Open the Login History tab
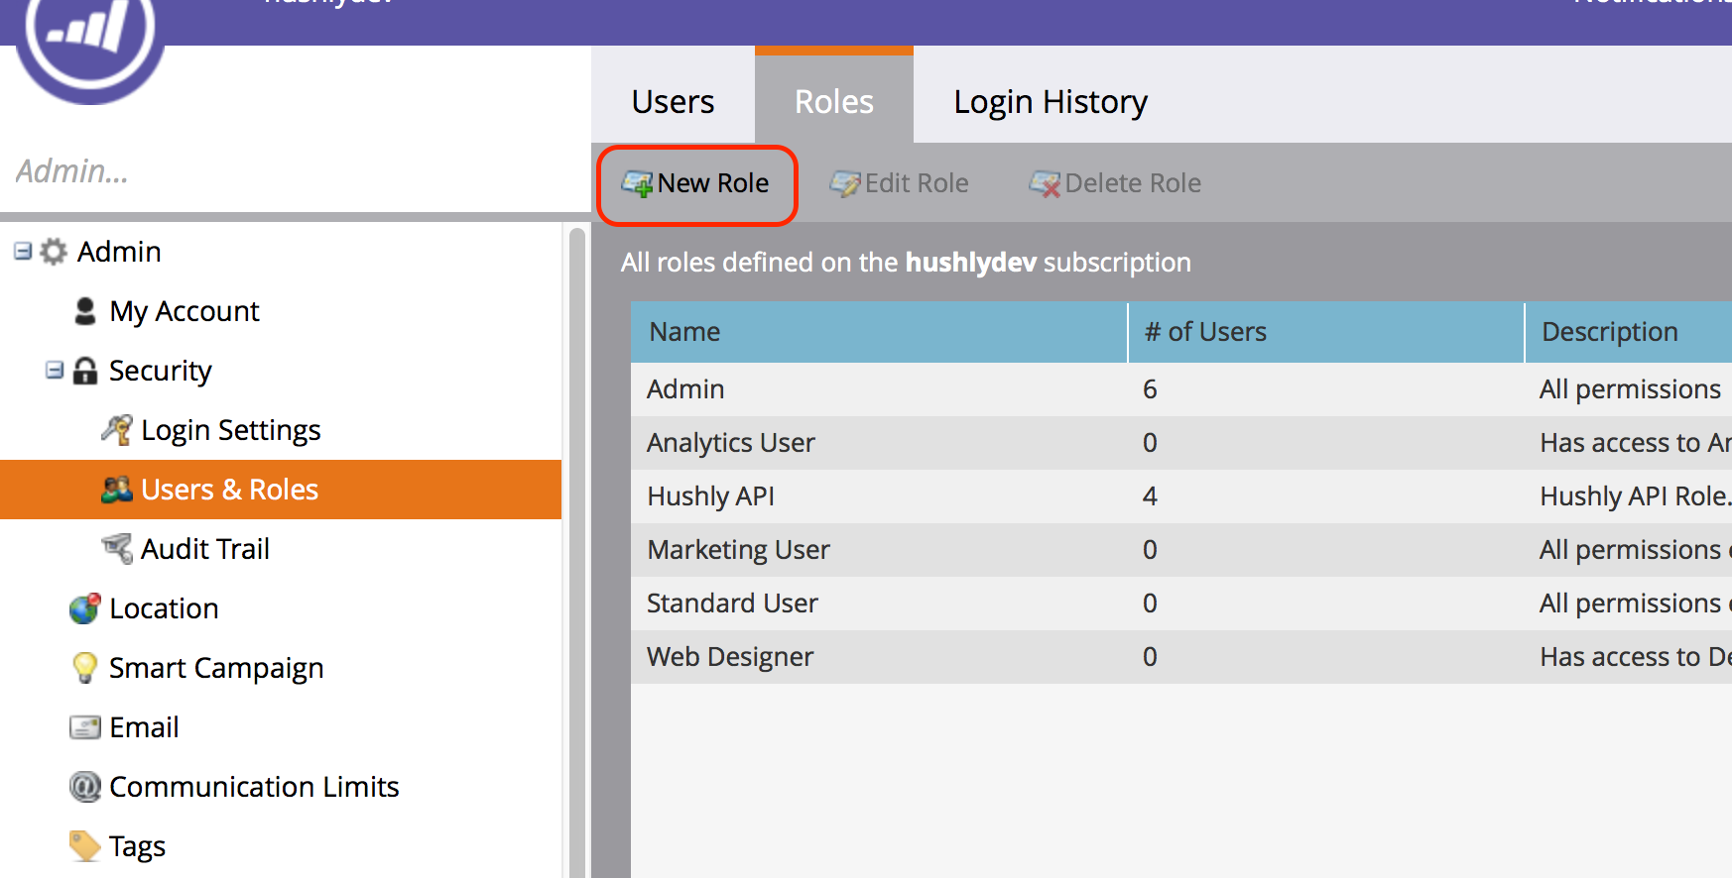 click(x=1051, y=102)
